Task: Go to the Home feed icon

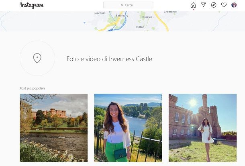Action: tap(193, 5)
